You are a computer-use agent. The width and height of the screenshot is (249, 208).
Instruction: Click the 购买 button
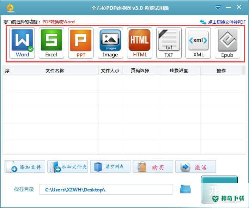click(153, 166)
